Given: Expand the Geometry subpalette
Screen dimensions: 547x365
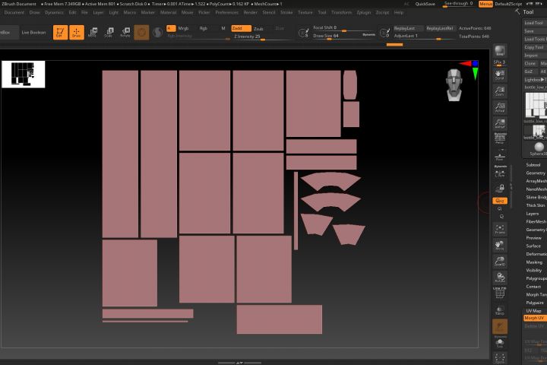Looking at the screenshot, I should tap(535, 173).
